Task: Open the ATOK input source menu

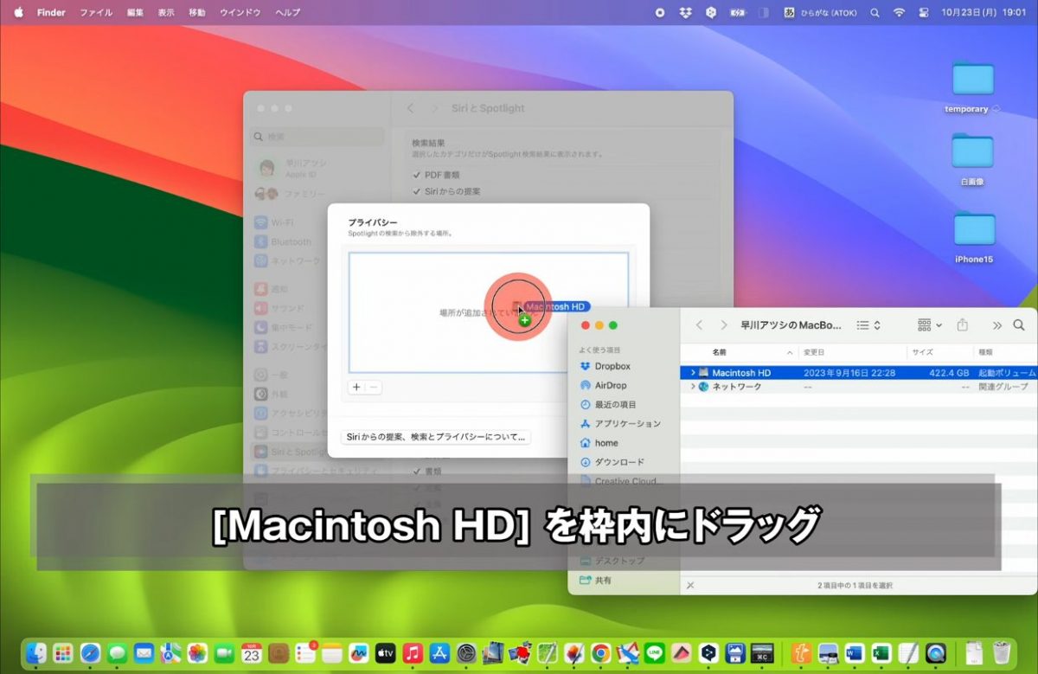Action: [x=822, y=12]
